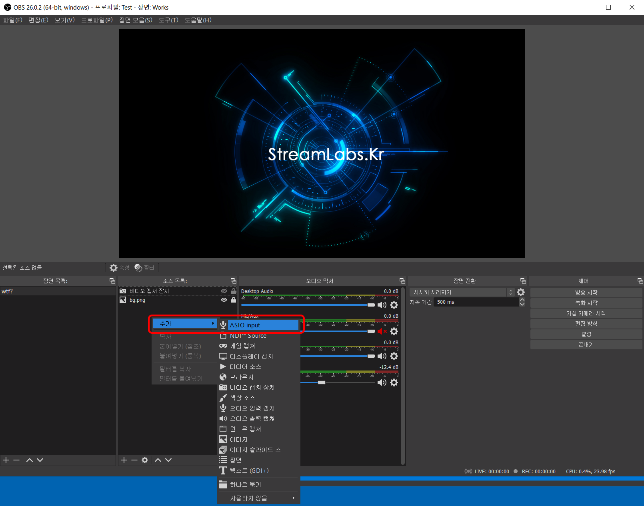Click the 텍스트 (GDI+) T icon
This screenshot has height=506, width=644.
[x=223, y=470]
